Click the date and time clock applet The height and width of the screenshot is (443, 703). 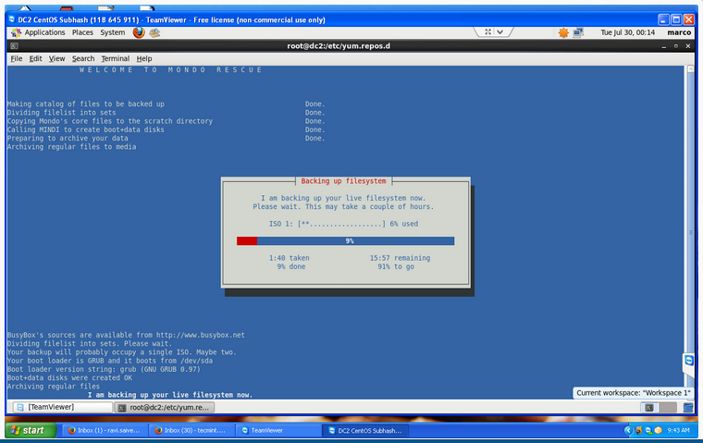click(x=627, y=32)
